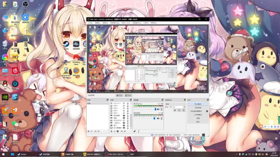Open the View menu in OBS

(105, 23)
